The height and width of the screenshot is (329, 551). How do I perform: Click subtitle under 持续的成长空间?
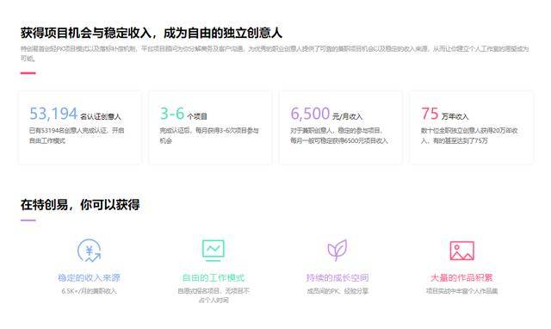point(337,291)
